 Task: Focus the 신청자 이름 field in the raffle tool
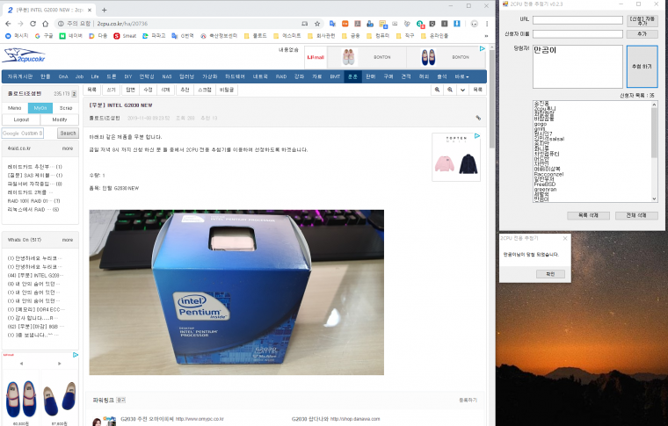tap(577, 34)
